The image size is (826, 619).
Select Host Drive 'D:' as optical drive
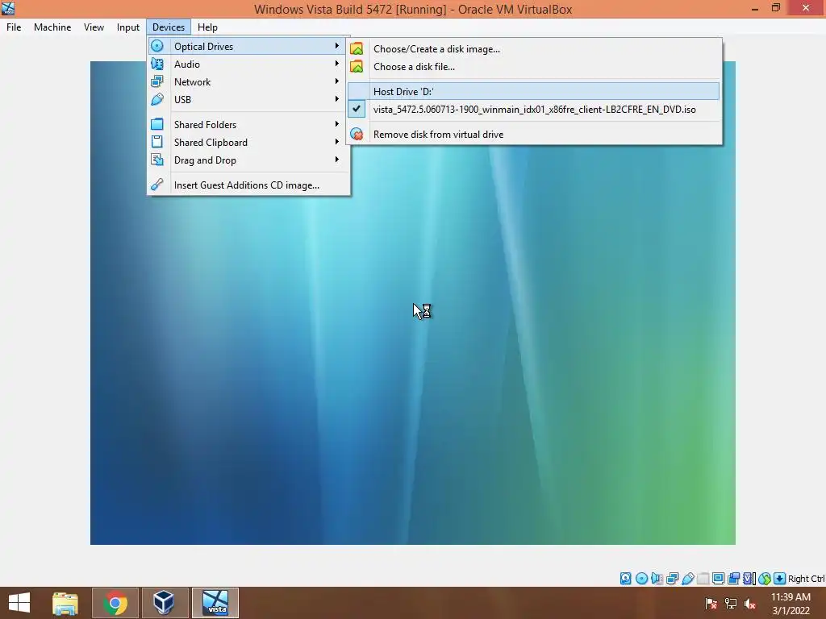point(534,92)
